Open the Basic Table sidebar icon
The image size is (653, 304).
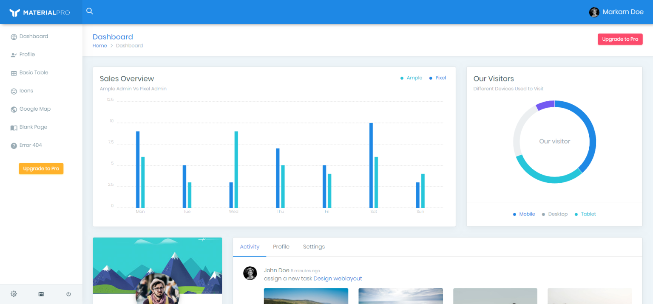pos(13,73)
